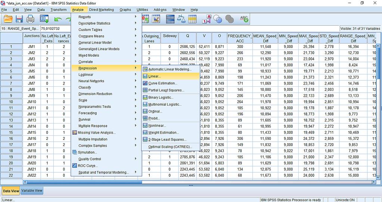Click the ROC Curve menu icon
This screenshot has width=382, height=202.
pyautogui.click(x=75, y=166)
